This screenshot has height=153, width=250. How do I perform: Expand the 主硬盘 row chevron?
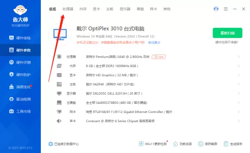point(238,103)
